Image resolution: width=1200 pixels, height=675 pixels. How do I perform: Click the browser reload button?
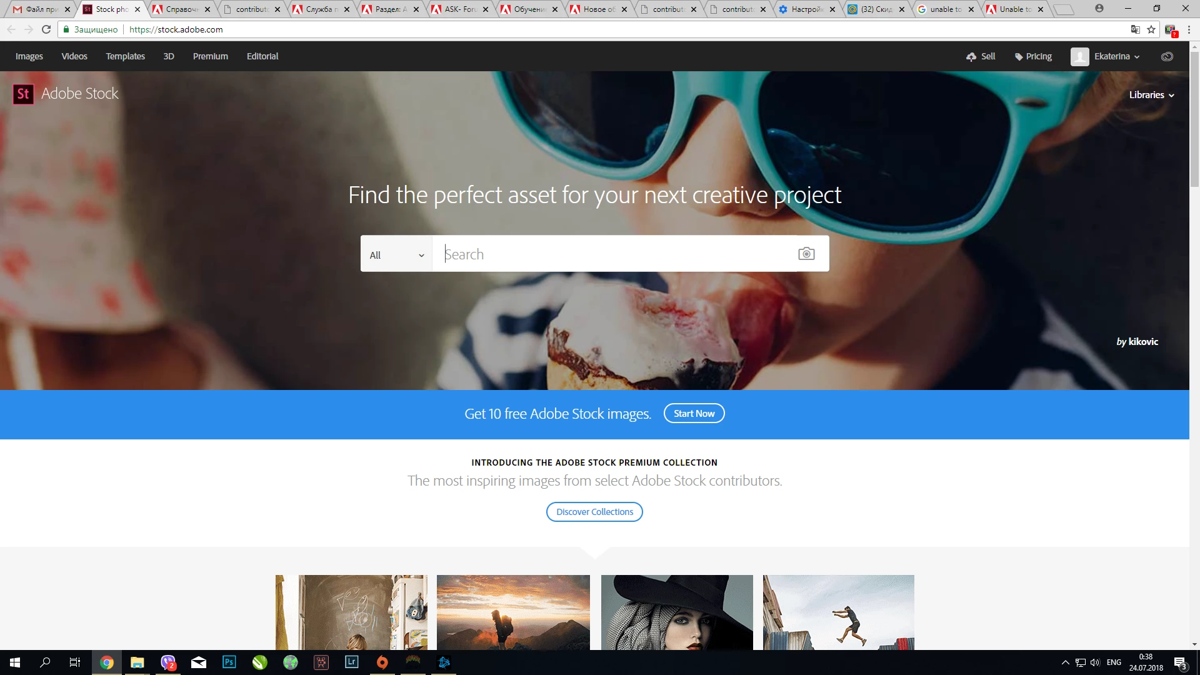coord(46,29)
